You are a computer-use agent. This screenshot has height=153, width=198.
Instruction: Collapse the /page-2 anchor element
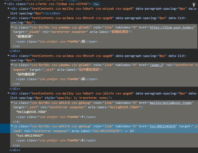12,65
